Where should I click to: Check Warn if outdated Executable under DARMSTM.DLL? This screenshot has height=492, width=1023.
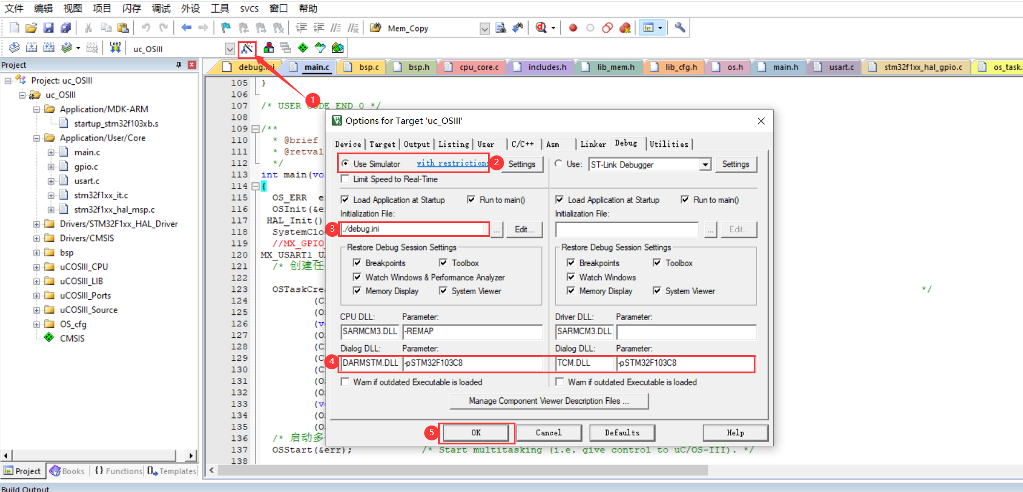[345, 382]
